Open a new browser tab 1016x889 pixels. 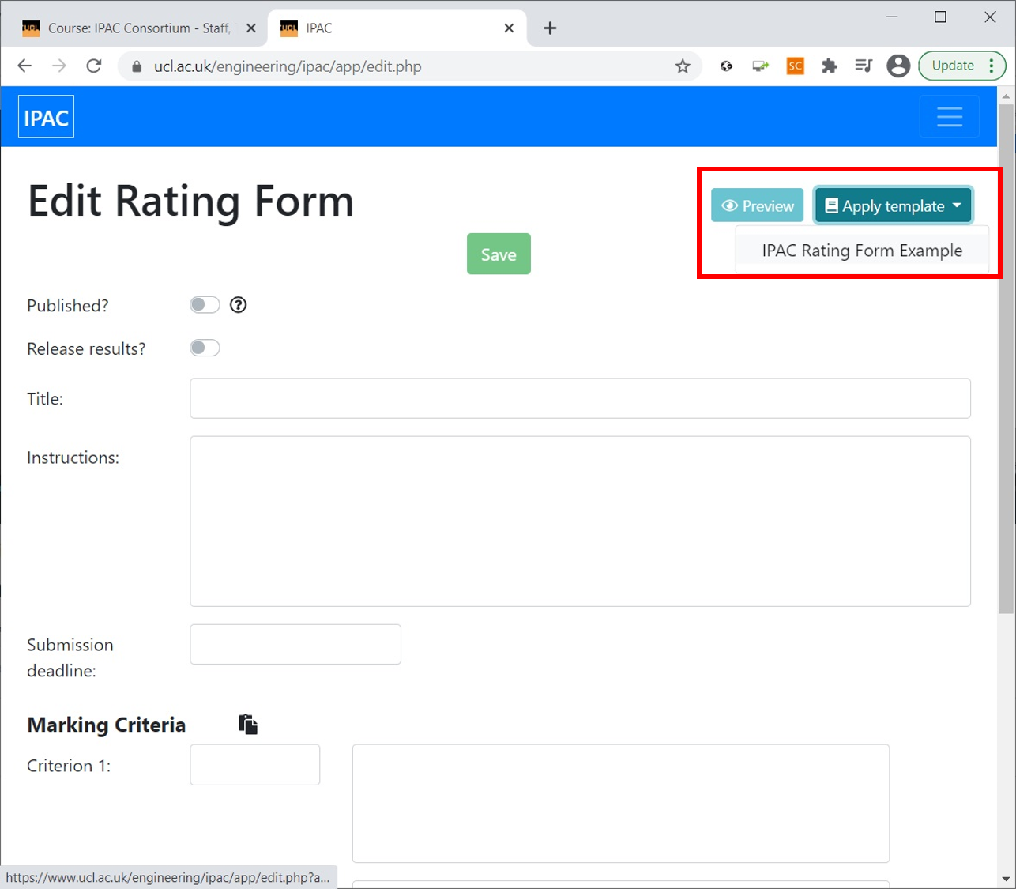click(550, 28)
